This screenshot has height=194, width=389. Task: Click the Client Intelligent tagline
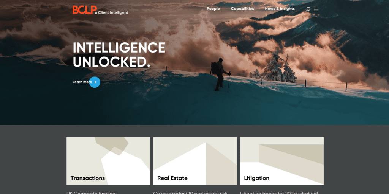tap(113, 12)
